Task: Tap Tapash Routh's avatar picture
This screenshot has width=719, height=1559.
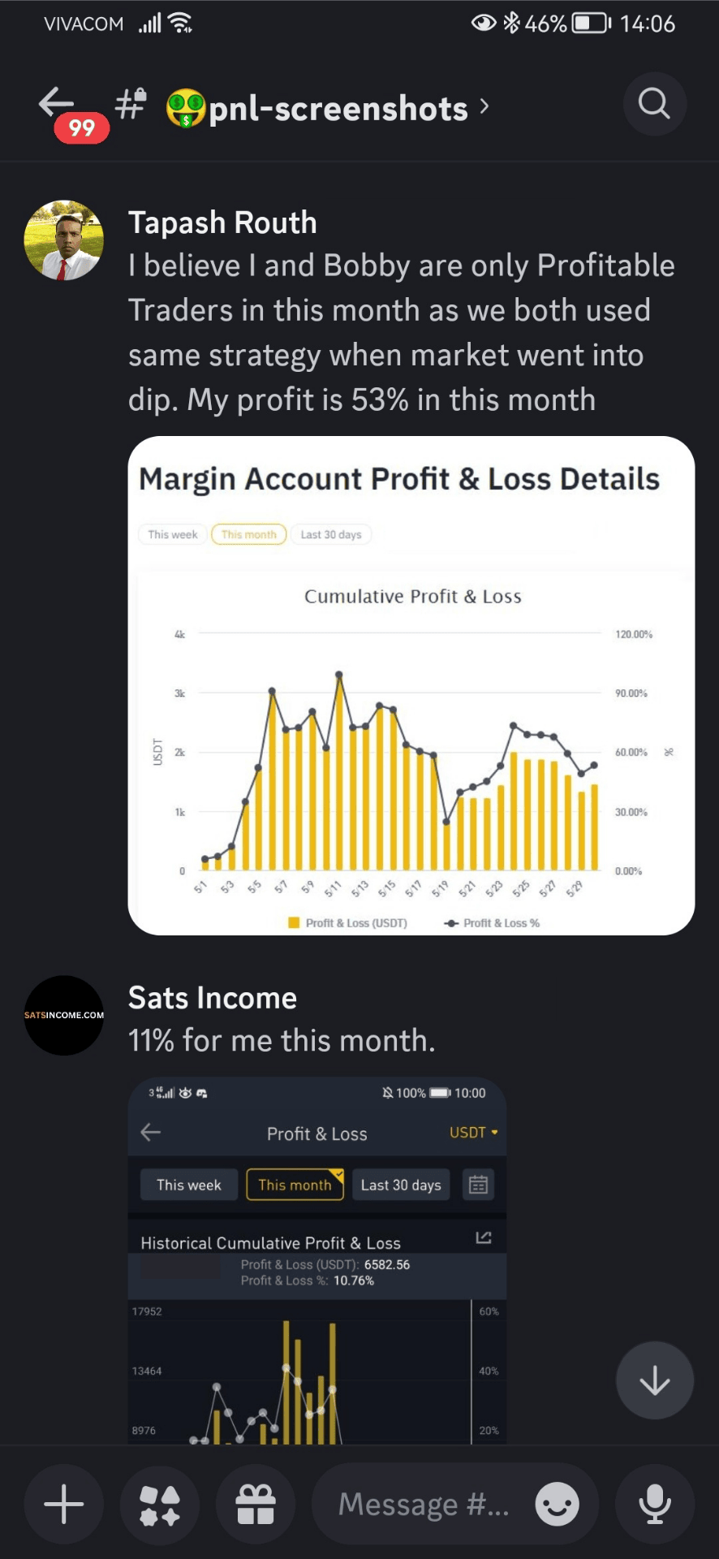Action: (64, 240)
